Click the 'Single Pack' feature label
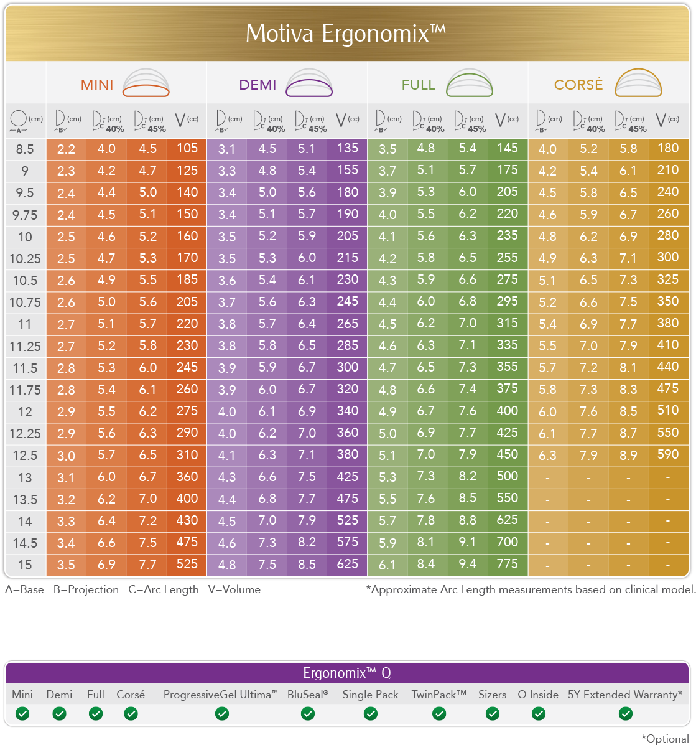 (370, 695)
